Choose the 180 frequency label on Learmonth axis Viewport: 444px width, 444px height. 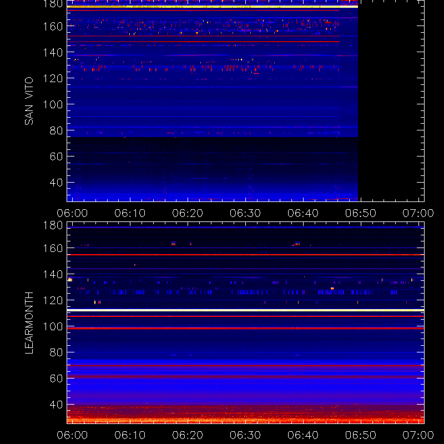point(53,225)
